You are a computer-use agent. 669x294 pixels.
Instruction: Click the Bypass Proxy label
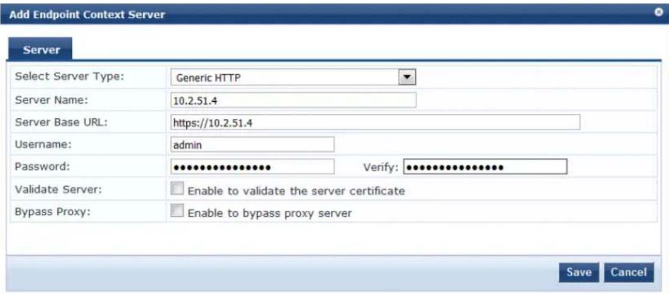click(x=52, y=211)
